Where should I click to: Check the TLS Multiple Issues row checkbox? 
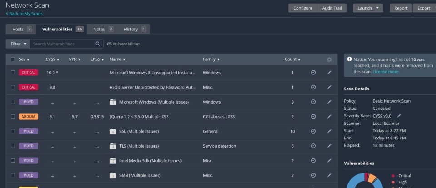click(x=13, y=146)
